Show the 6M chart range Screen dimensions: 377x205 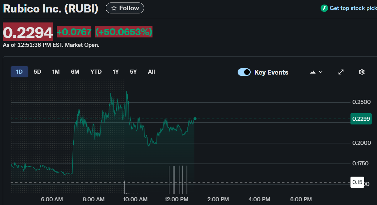(x=75, y=72)
